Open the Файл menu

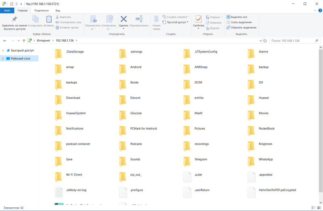tap(7, 10)
